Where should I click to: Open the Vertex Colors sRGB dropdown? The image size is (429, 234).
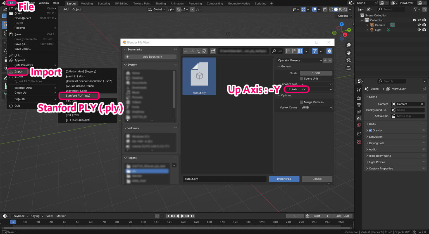click(x=316, y=108)
